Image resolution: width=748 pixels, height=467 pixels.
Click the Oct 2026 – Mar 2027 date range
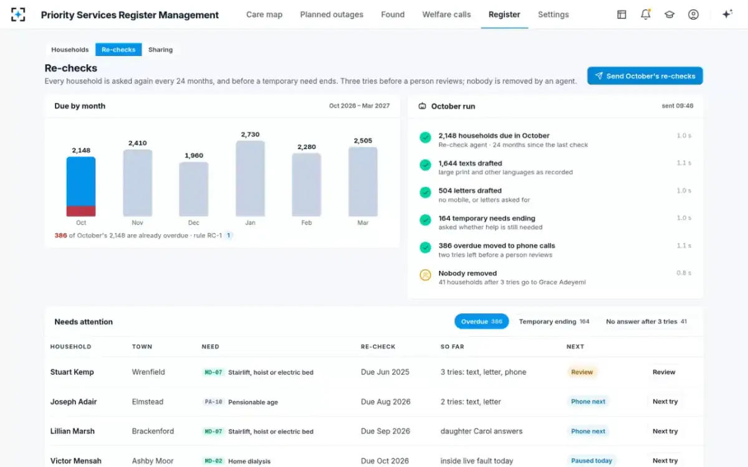point(359,106)
